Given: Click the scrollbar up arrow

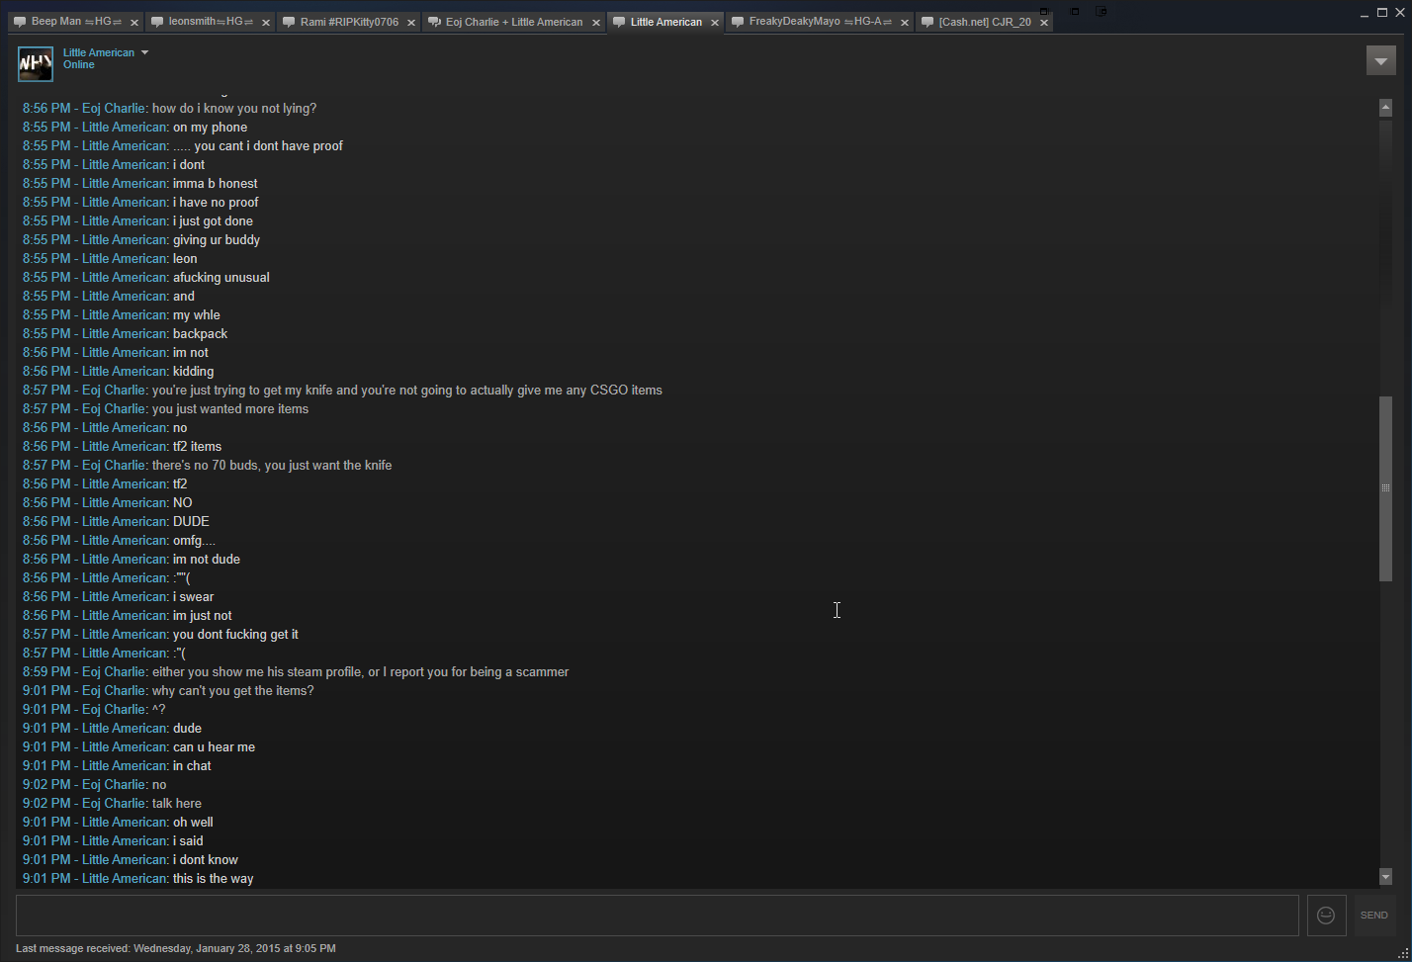Looking at the screenshot, I should pyautogui.click(x=1385, y=107).
